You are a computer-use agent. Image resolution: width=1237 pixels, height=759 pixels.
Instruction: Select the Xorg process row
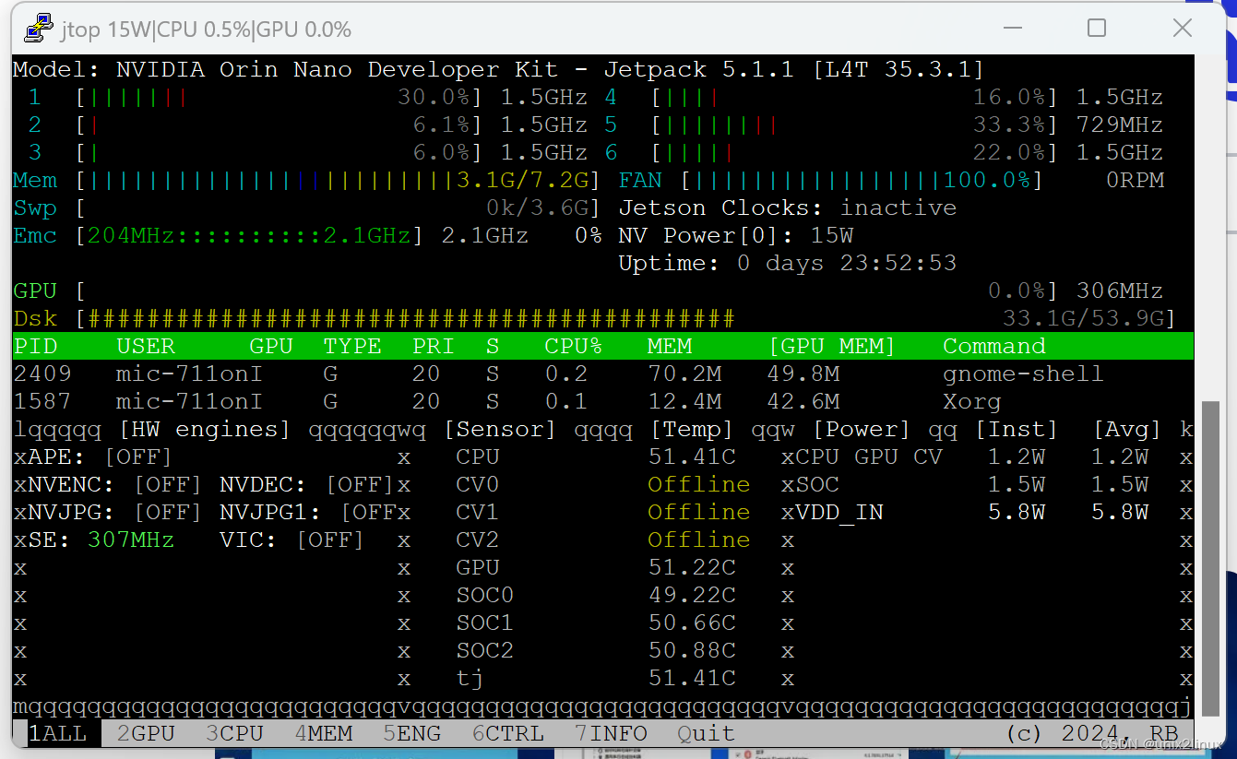603,401
